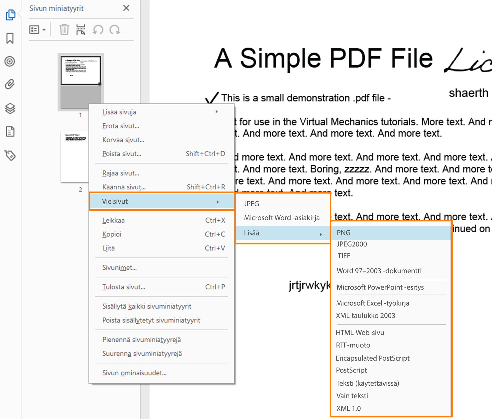Click the print pages icon in thumbnail toolbar
The image size is (492, 419).
(81, 30)
